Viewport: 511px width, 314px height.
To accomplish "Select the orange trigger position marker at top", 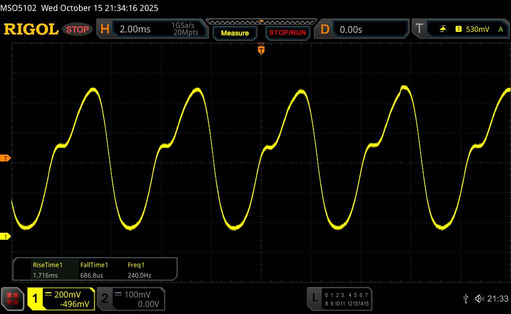I will [x=260, y=49].
